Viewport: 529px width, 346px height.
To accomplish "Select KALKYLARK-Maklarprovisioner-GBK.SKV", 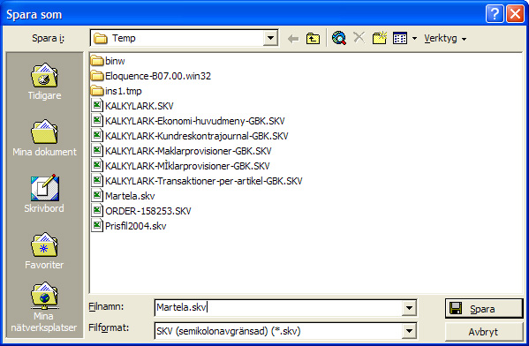I will [182, 151].
